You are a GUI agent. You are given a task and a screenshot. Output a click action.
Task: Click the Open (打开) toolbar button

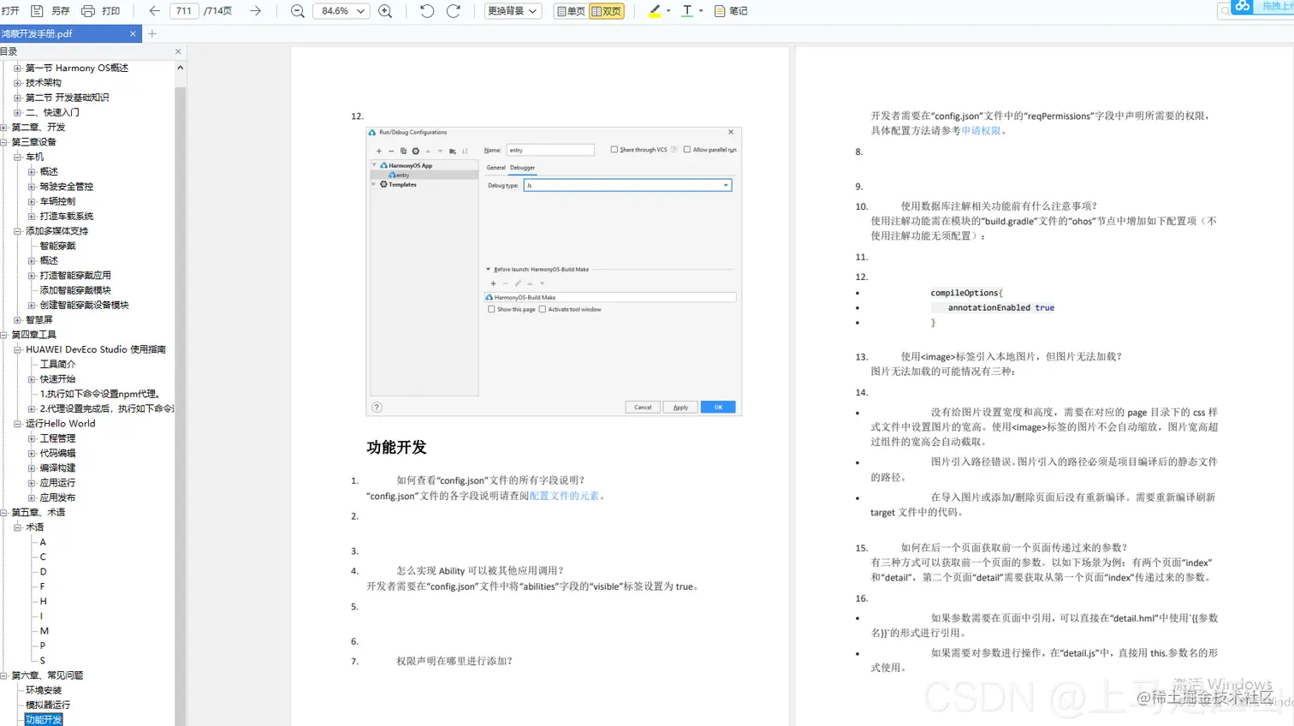10,11
